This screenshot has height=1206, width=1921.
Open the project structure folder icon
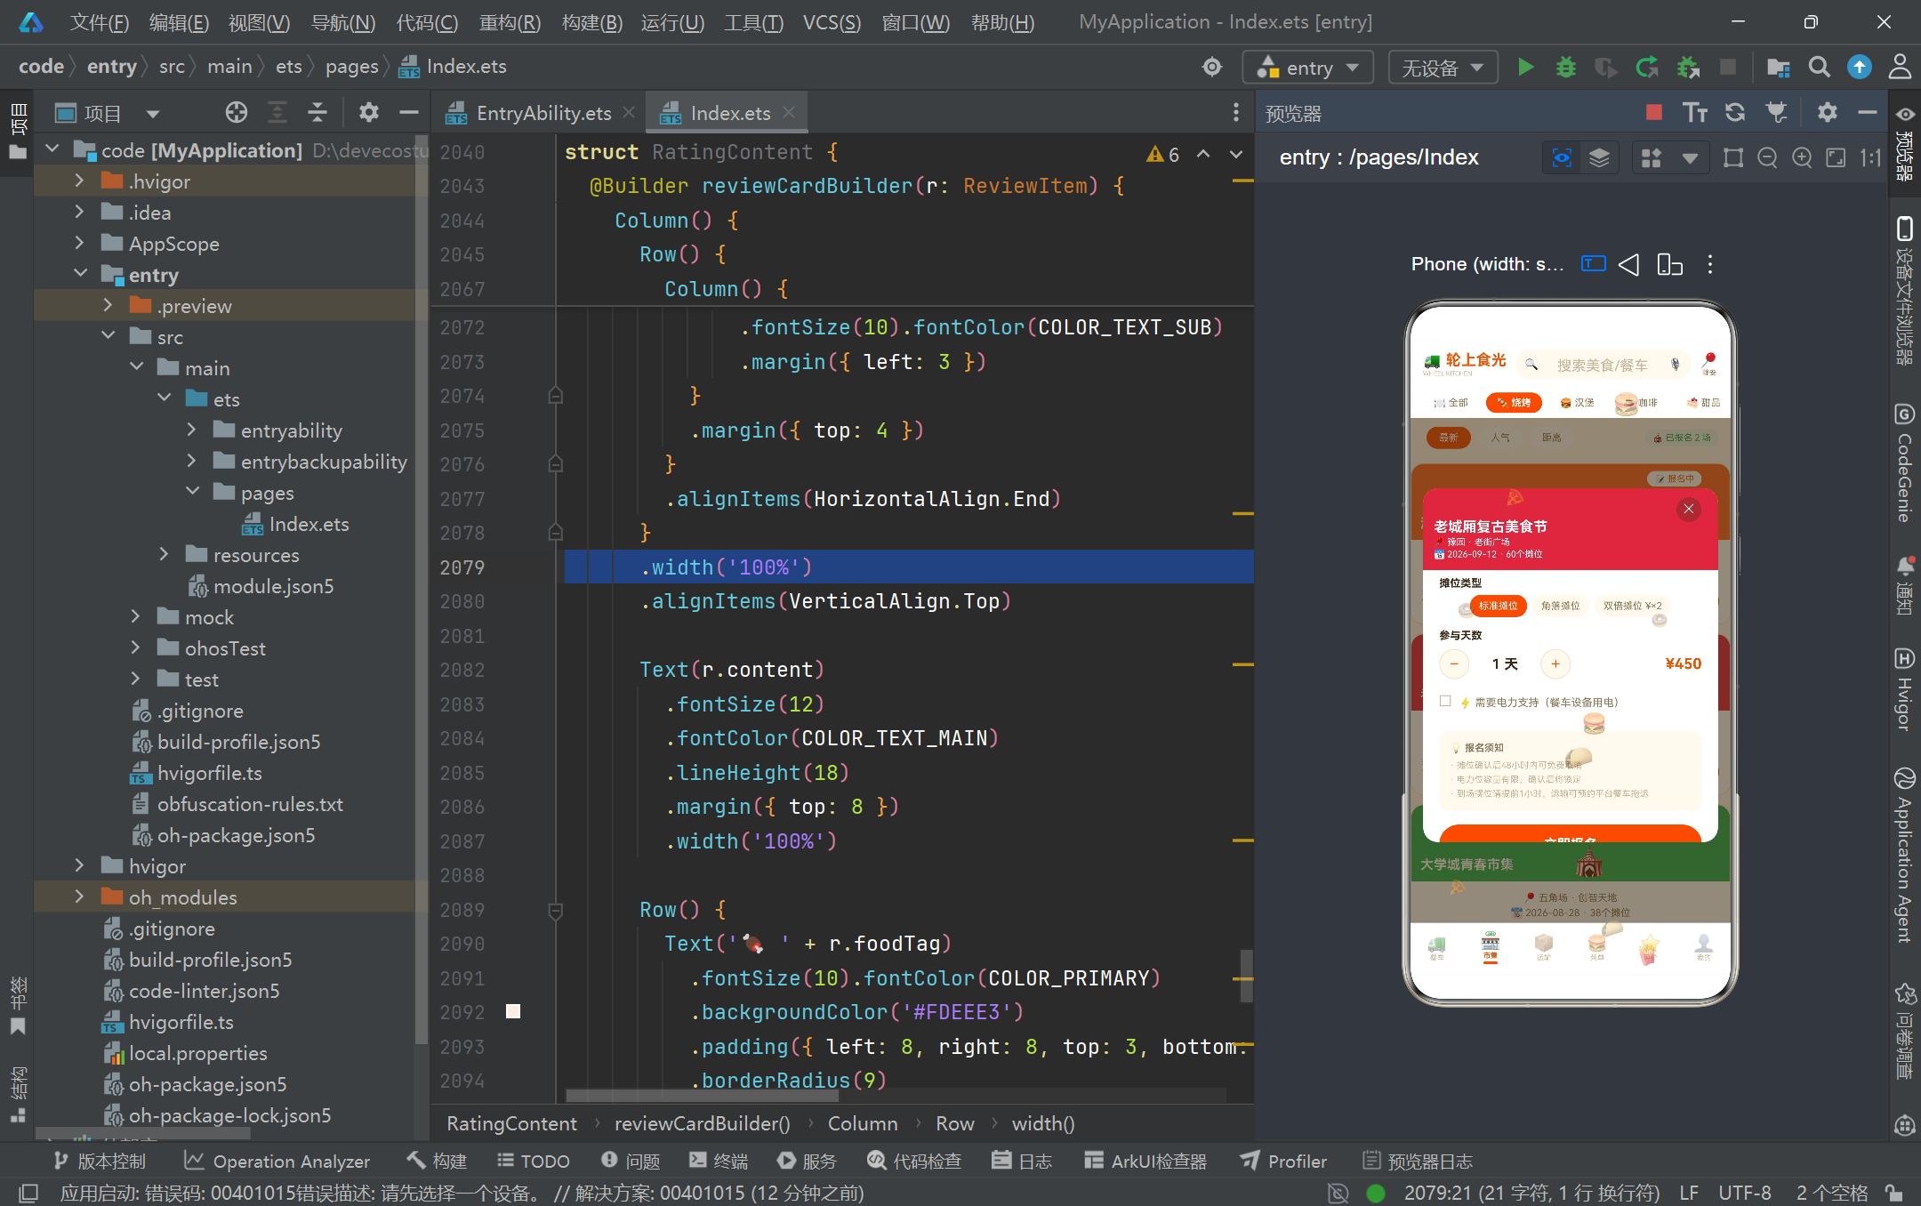coord(1779,67)
